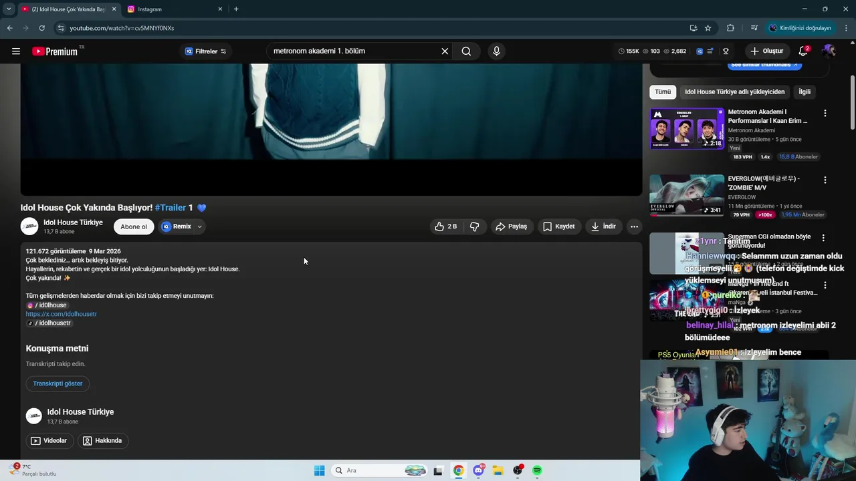Open the tab search dropdown arrow

(x=9, y=9)
